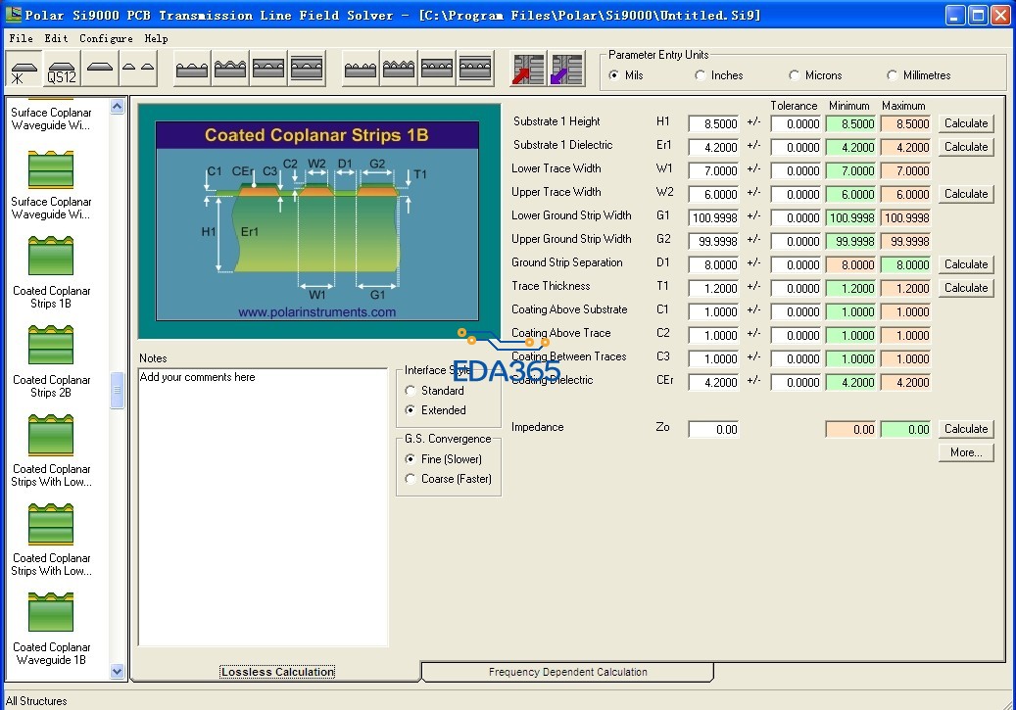The image size is (1016, 710).
Task: Set G.S. Convergence to Coarse (Faster)
Action: point(411,479)
